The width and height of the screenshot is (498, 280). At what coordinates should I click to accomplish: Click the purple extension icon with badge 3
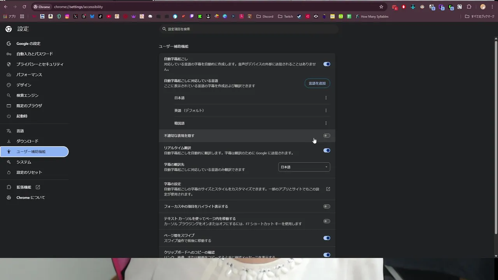[x=441, y=7]
